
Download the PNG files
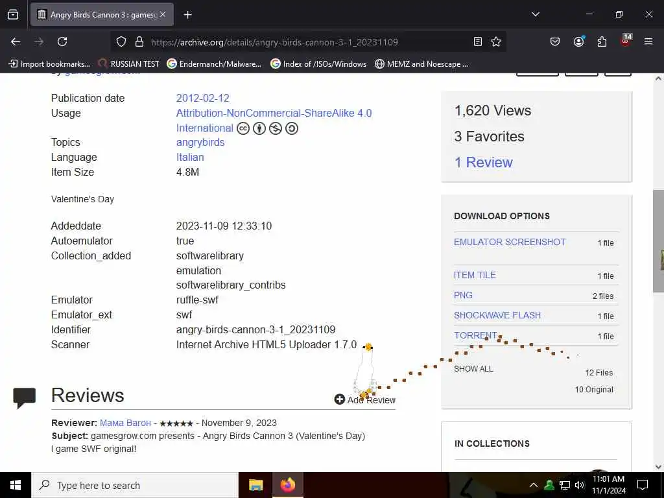[x=463, y=295]
